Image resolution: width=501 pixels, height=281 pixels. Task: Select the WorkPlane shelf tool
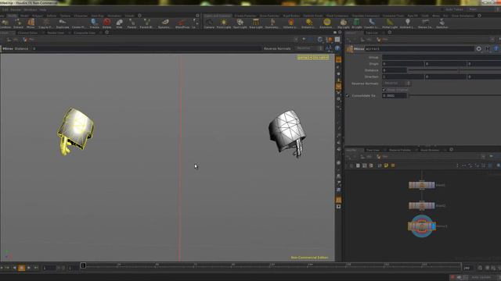[x=182, y=23]
